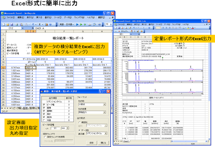This screenshot has width=215, height=147.
Task: Click Help icon in IntRep.xls standard toolbar
Action: (x=50, y=24)
